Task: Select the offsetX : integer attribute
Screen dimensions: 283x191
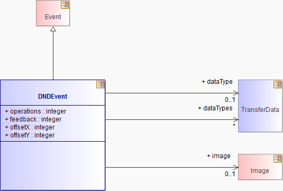Action: point(30,127)
